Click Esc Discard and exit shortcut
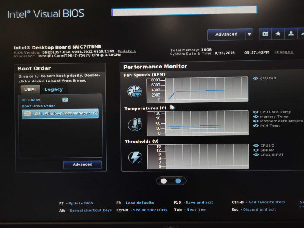The image size is (304, 228). point(254,209)
